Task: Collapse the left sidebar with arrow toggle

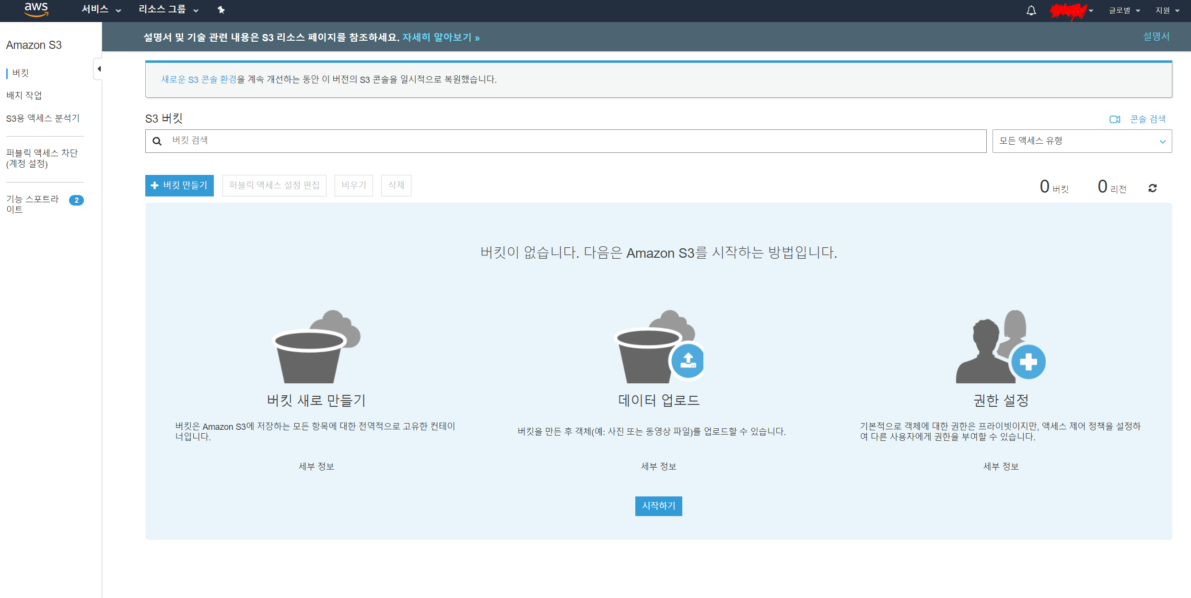Action: click(x=99, y=69)
